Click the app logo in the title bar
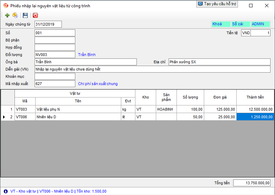 point(6,6)
